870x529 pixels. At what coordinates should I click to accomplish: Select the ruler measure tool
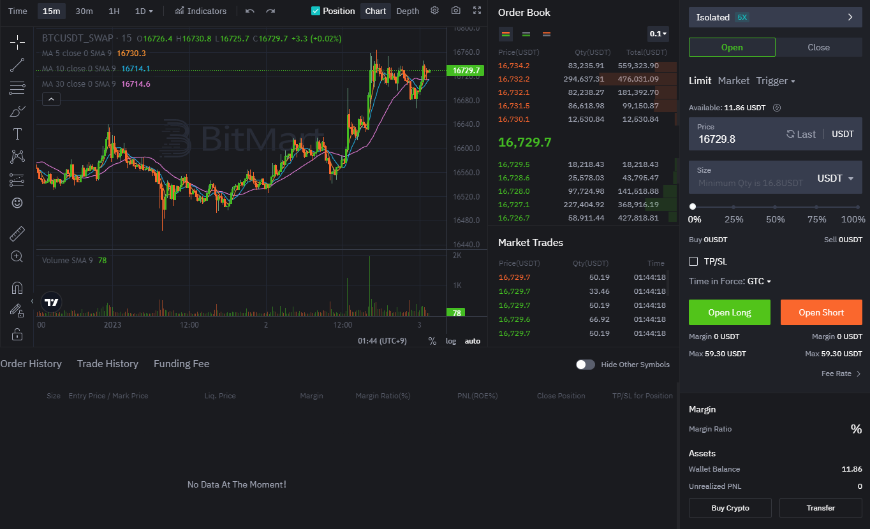(x=17, y=233)
